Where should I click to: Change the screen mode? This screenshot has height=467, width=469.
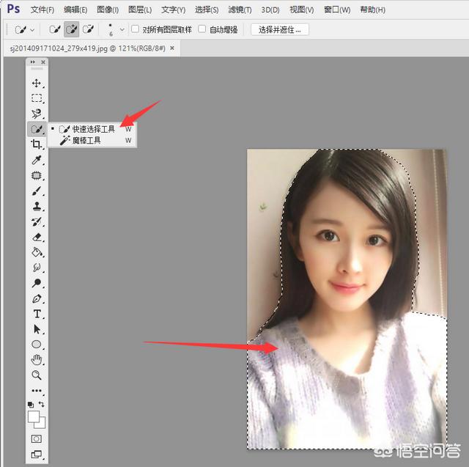[37, 455]
